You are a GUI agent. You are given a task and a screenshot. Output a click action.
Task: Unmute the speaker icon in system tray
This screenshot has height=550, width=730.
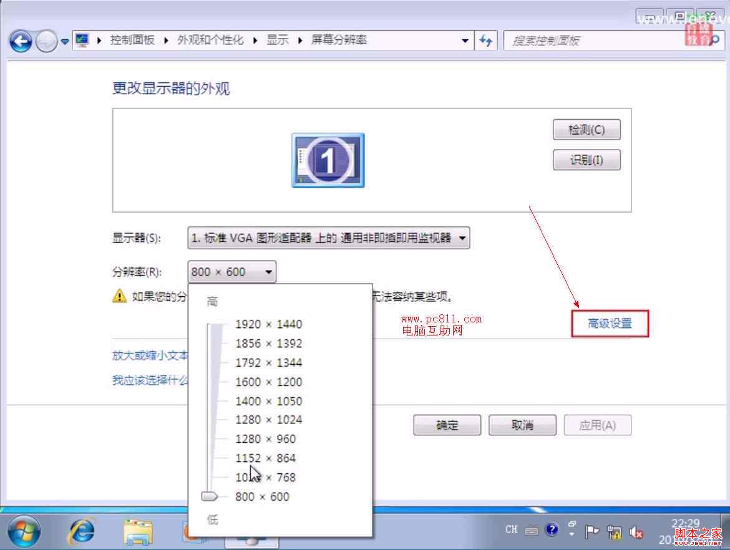[637, 531]
